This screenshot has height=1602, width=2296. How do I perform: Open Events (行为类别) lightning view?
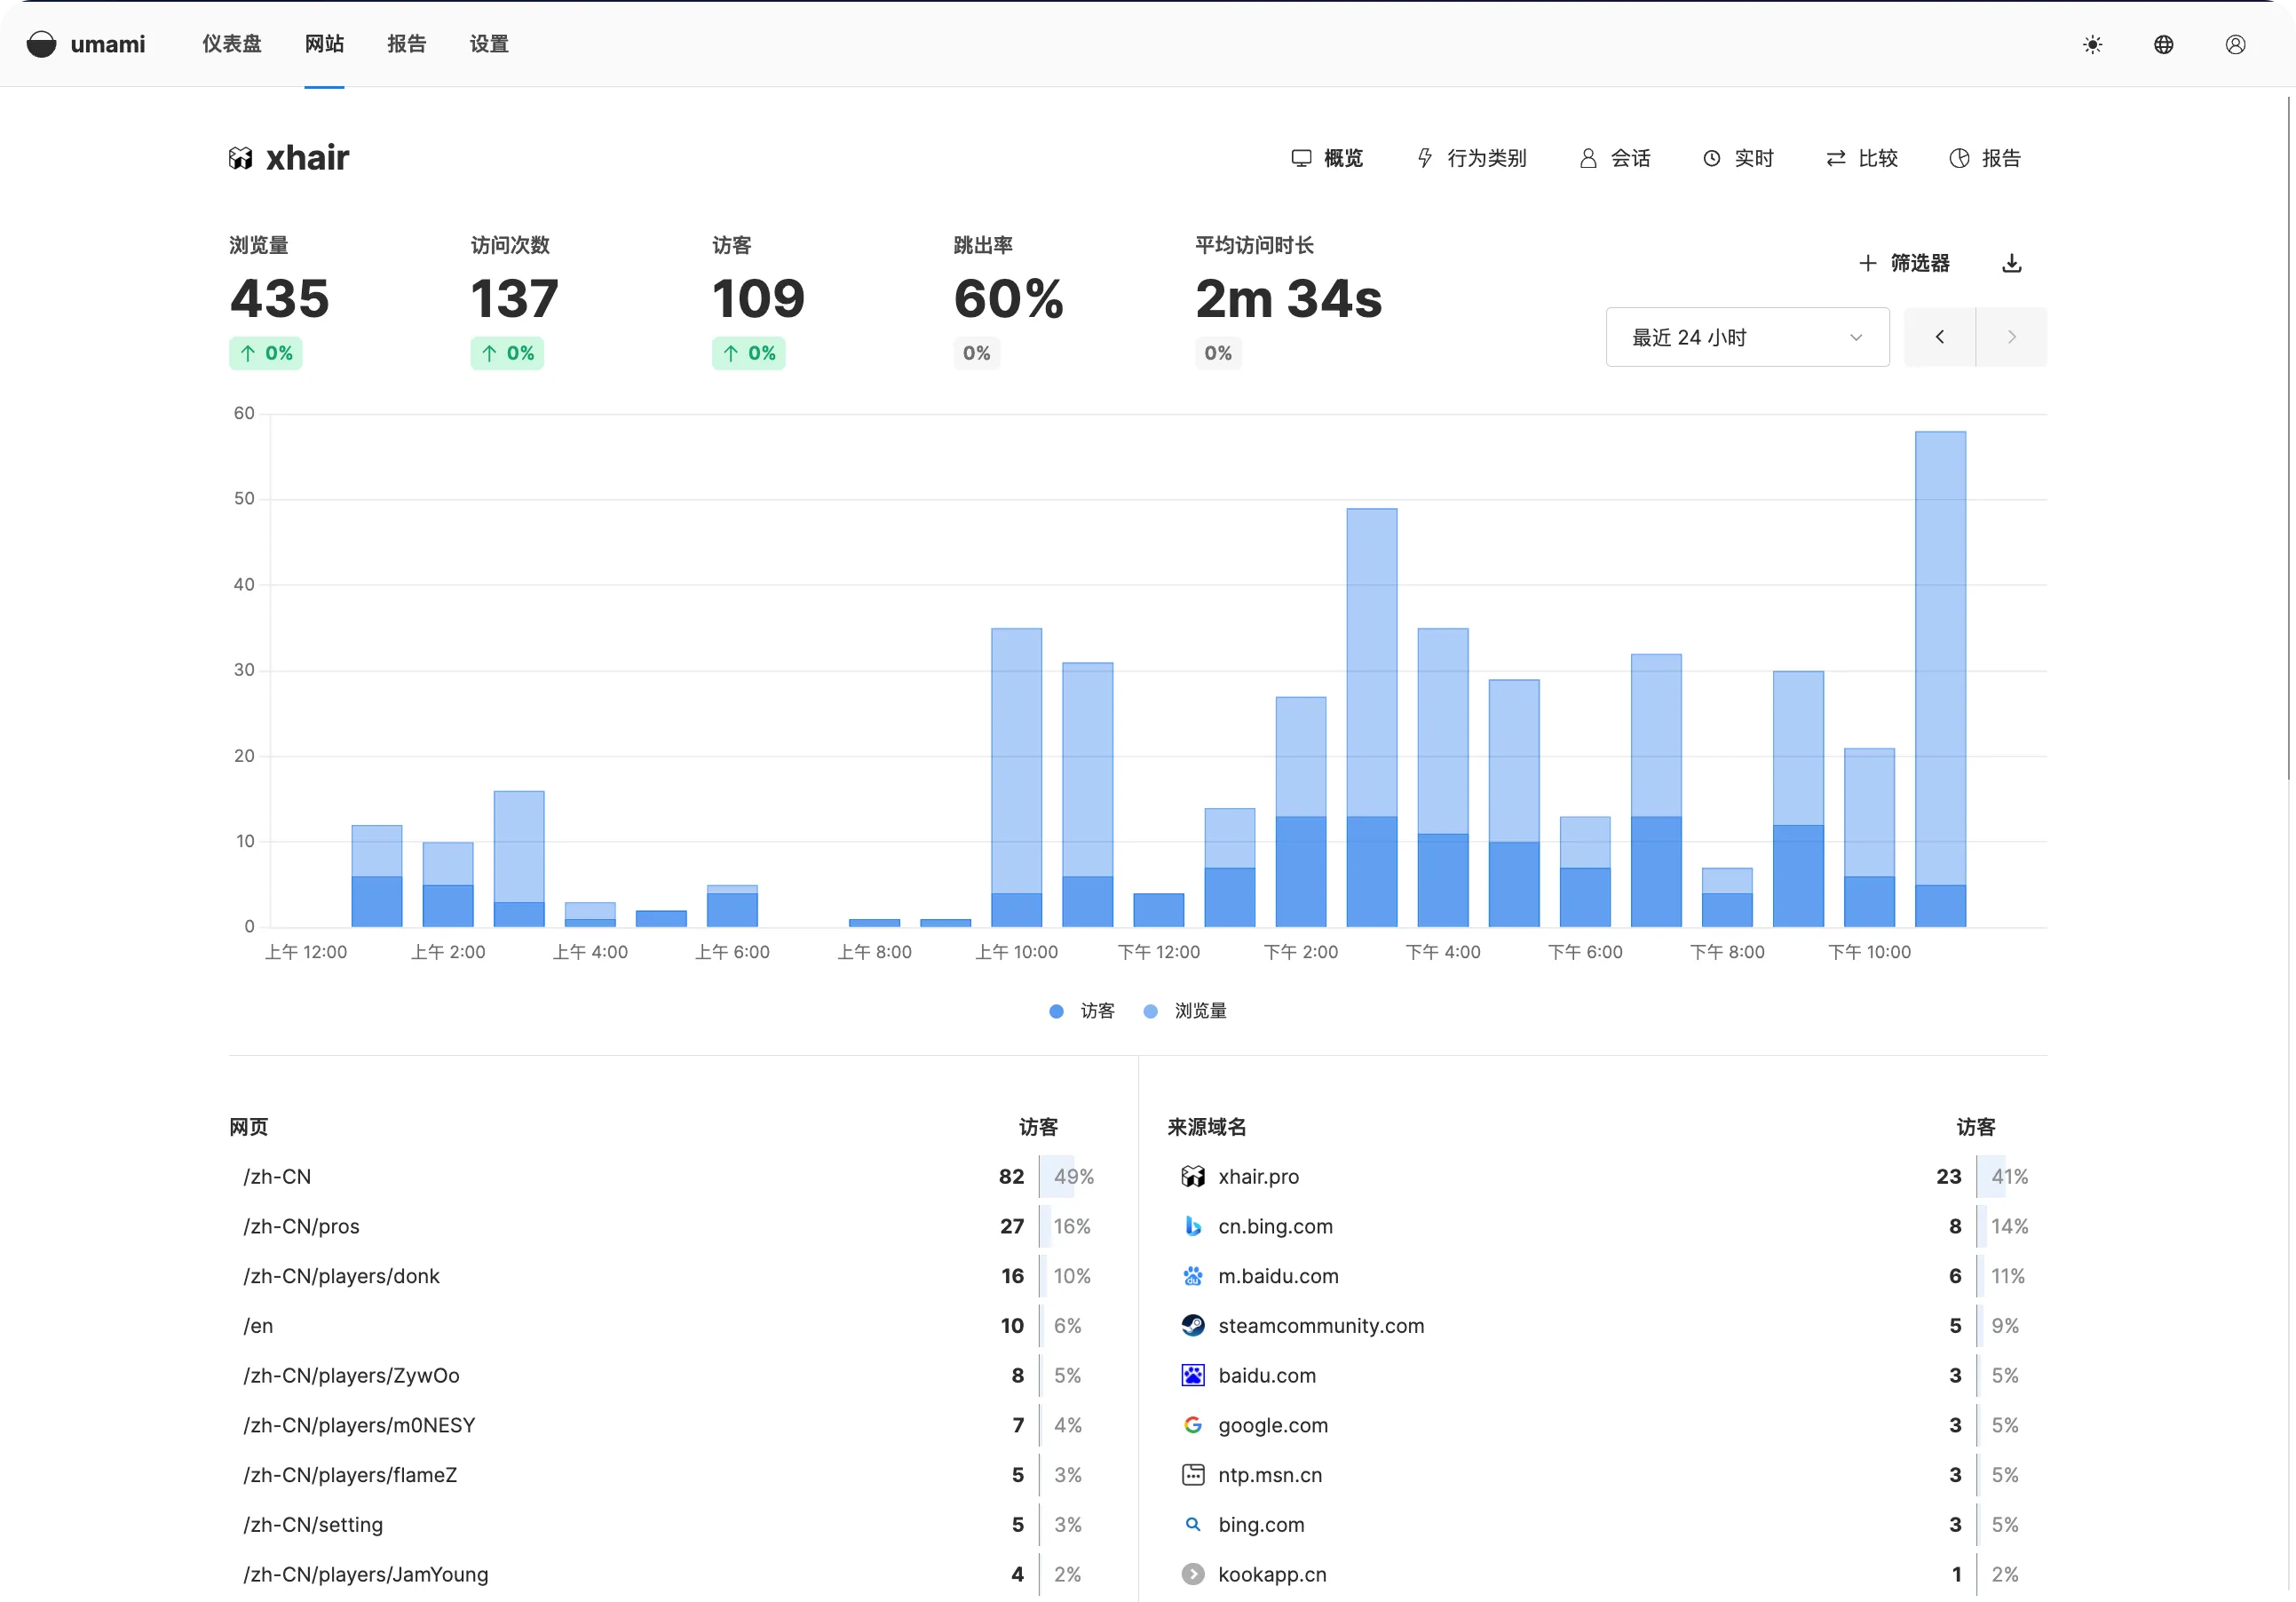(x=1471, y=158)
